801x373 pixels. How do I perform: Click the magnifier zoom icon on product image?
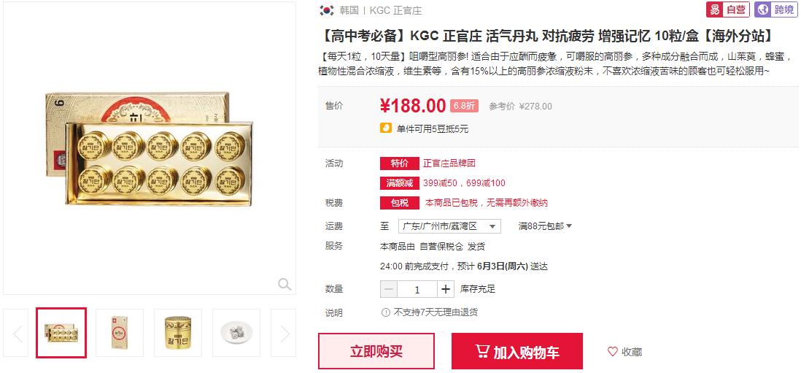pyautogui.click(x=285, y=284)
